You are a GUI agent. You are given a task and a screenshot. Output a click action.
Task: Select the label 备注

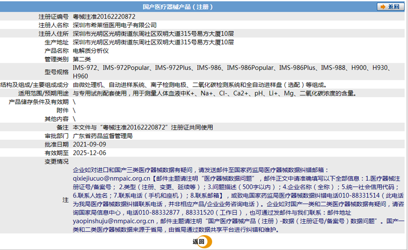[62, 128]
